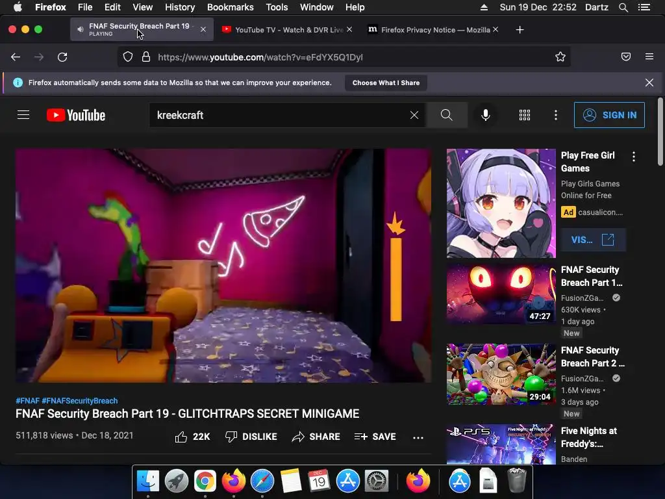Open Finder from the dock
Image resolution: width=665 pixels, height=499 pixels.
click(x=147, y=481)
